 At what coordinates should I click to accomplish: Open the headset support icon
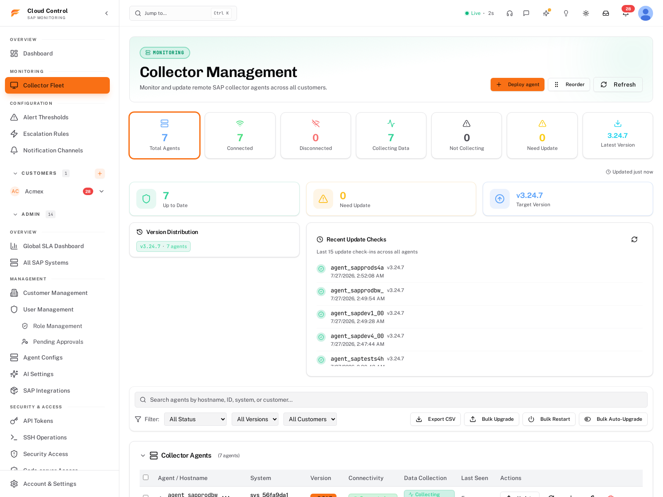(x=510, y=13)
